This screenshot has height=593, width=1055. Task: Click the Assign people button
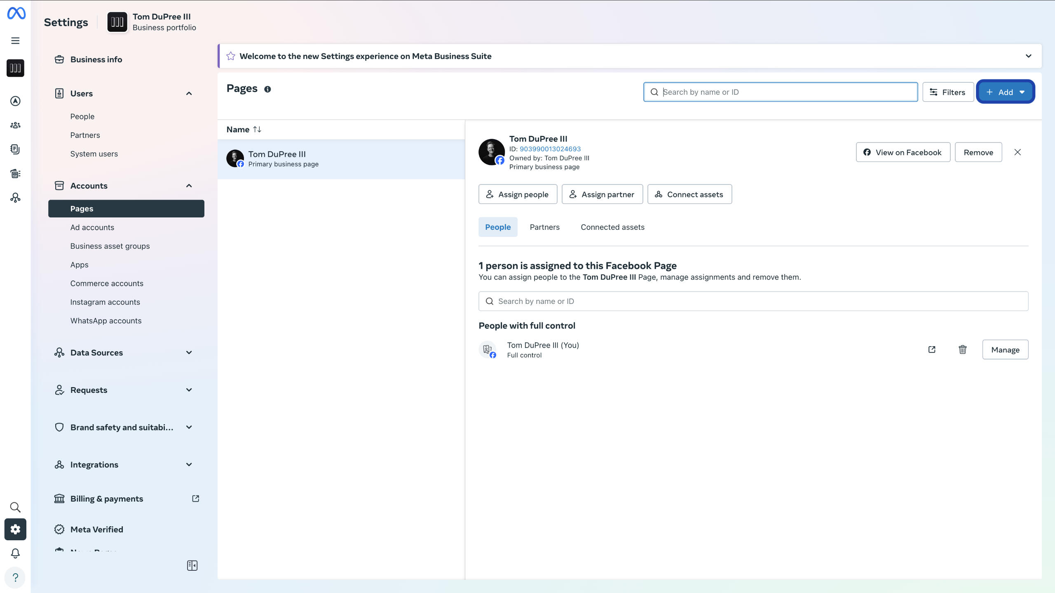pyautogui.click(x=518, y=194)
